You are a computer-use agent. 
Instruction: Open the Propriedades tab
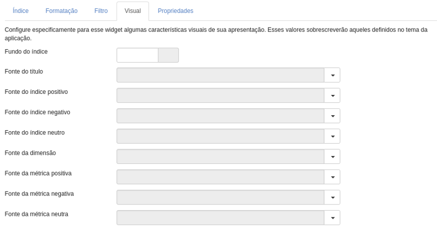pyautogui.click(x=176, y=11)
